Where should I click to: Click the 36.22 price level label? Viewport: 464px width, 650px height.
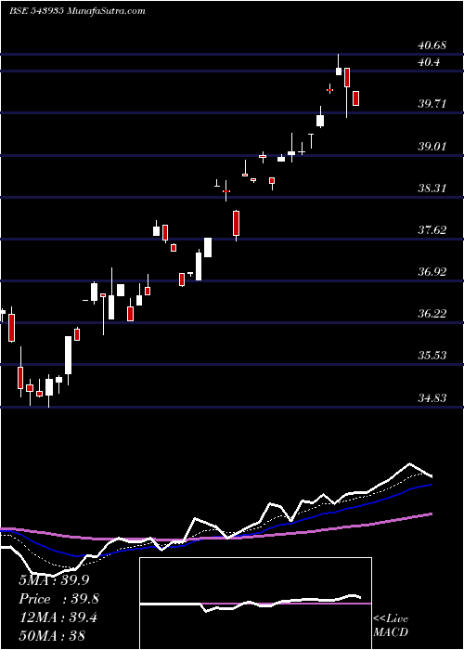[x=432, y=314]
